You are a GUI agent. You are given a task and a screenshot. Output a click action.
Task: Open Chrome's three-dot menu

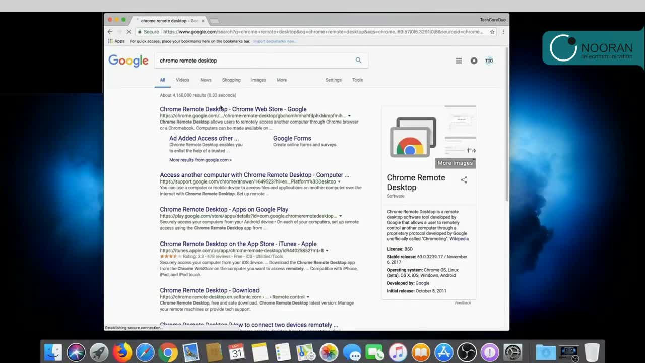coord(503,32)
